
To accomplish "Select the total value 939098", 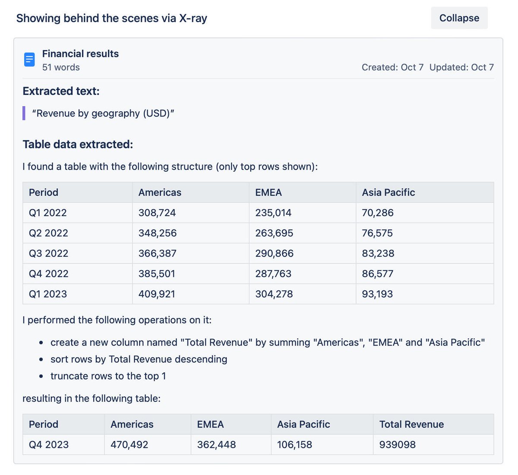I will [x=397, y=444].
